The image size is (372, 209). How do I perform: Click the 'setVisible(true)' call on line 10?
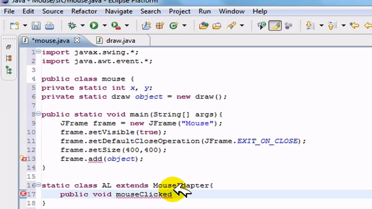point(125,132)
